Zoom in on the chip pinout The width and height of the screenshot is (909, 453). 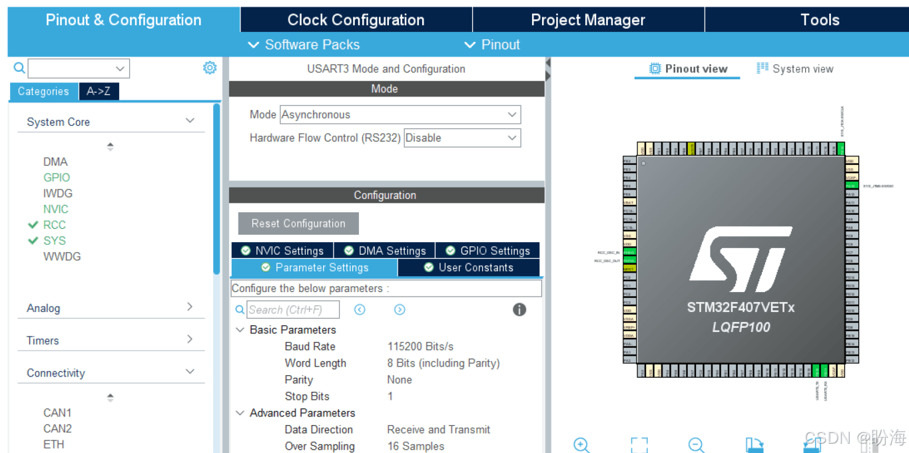(581, 444)
